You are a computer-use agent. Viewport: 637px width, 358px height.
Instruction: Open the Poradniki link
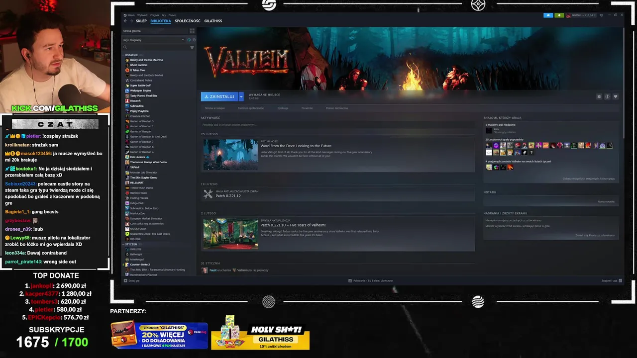[x=307, y=108]
